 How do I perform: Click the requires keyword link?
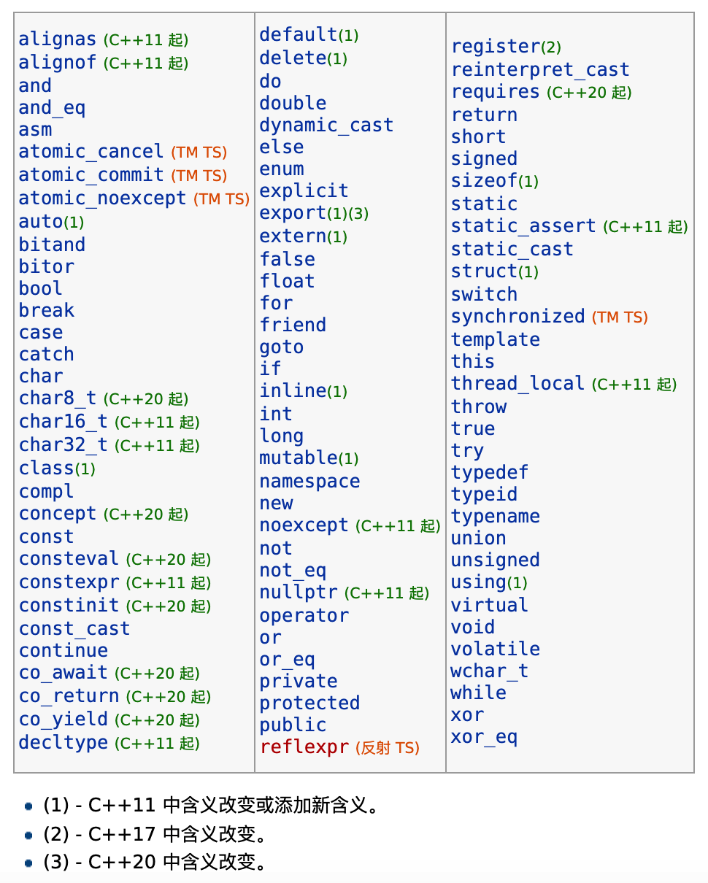point(495,92)
